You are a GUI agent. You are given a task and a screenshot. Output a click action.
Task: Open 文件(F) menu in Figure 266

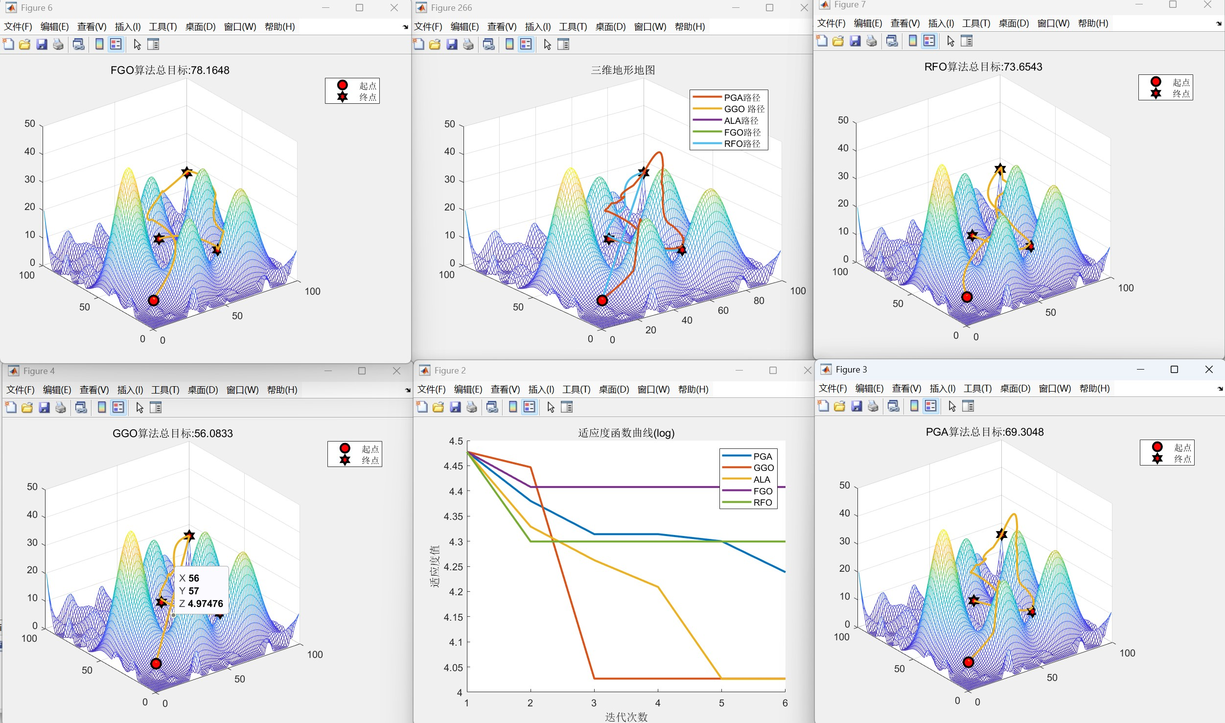point(428,26)
